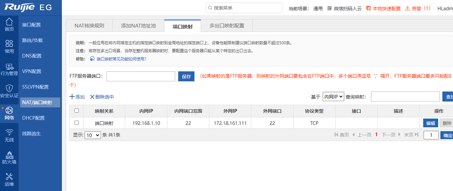Open the 运维 tools icon section
The image size is (453, 191).
(9, 176)
